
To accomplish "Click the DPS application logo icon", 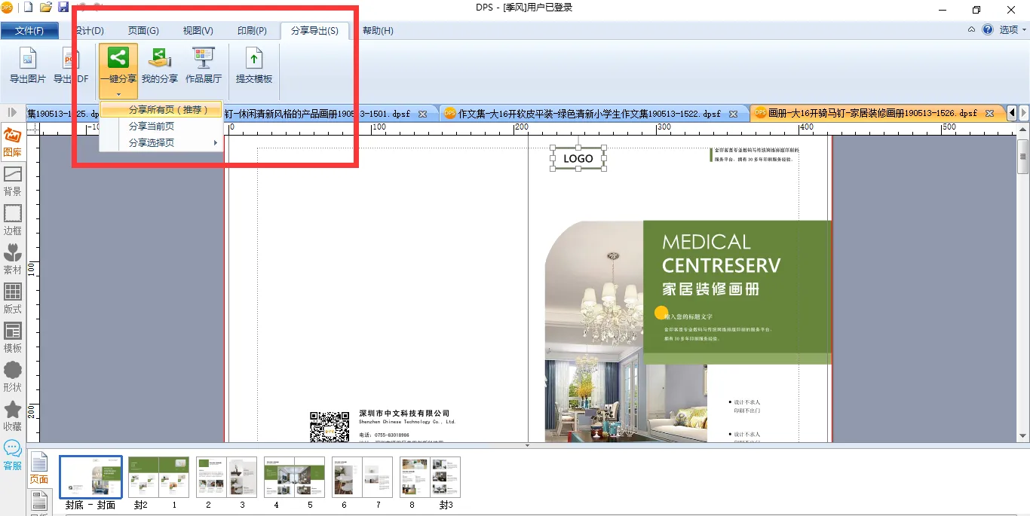I will coord(6,8).
